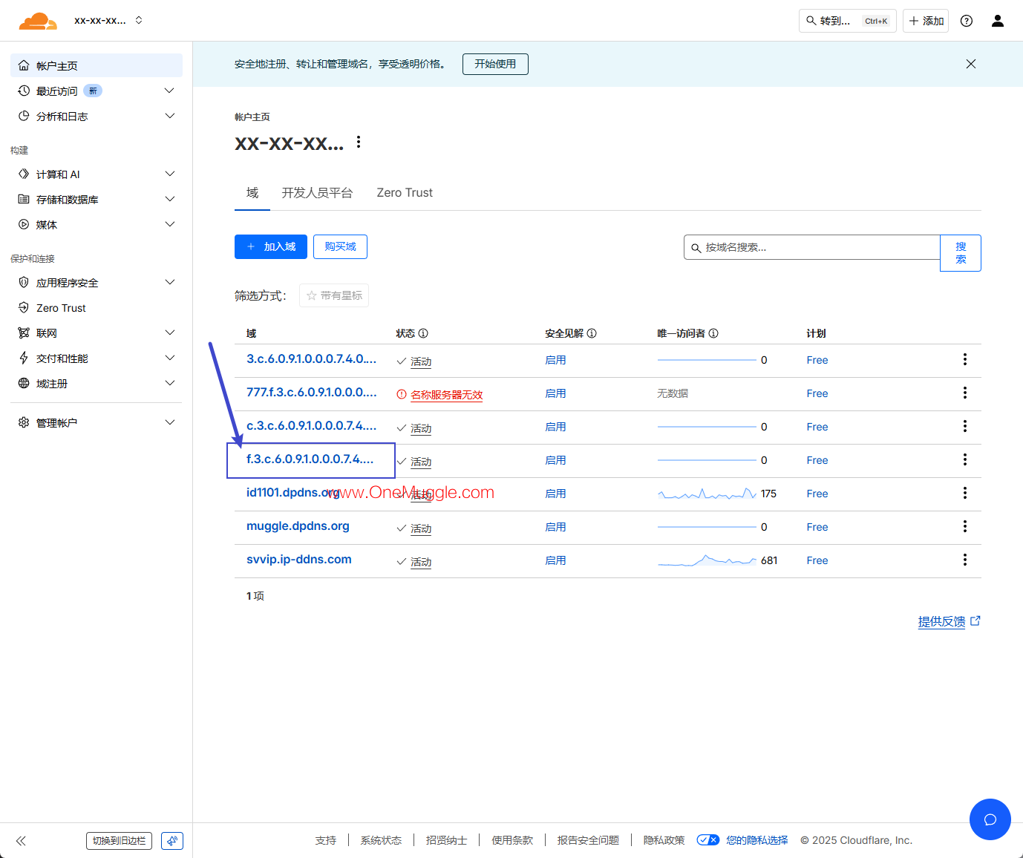Click the privacy choices toggle icon
The width and height of the screenshot is (1023, 858).
point(707,840)
